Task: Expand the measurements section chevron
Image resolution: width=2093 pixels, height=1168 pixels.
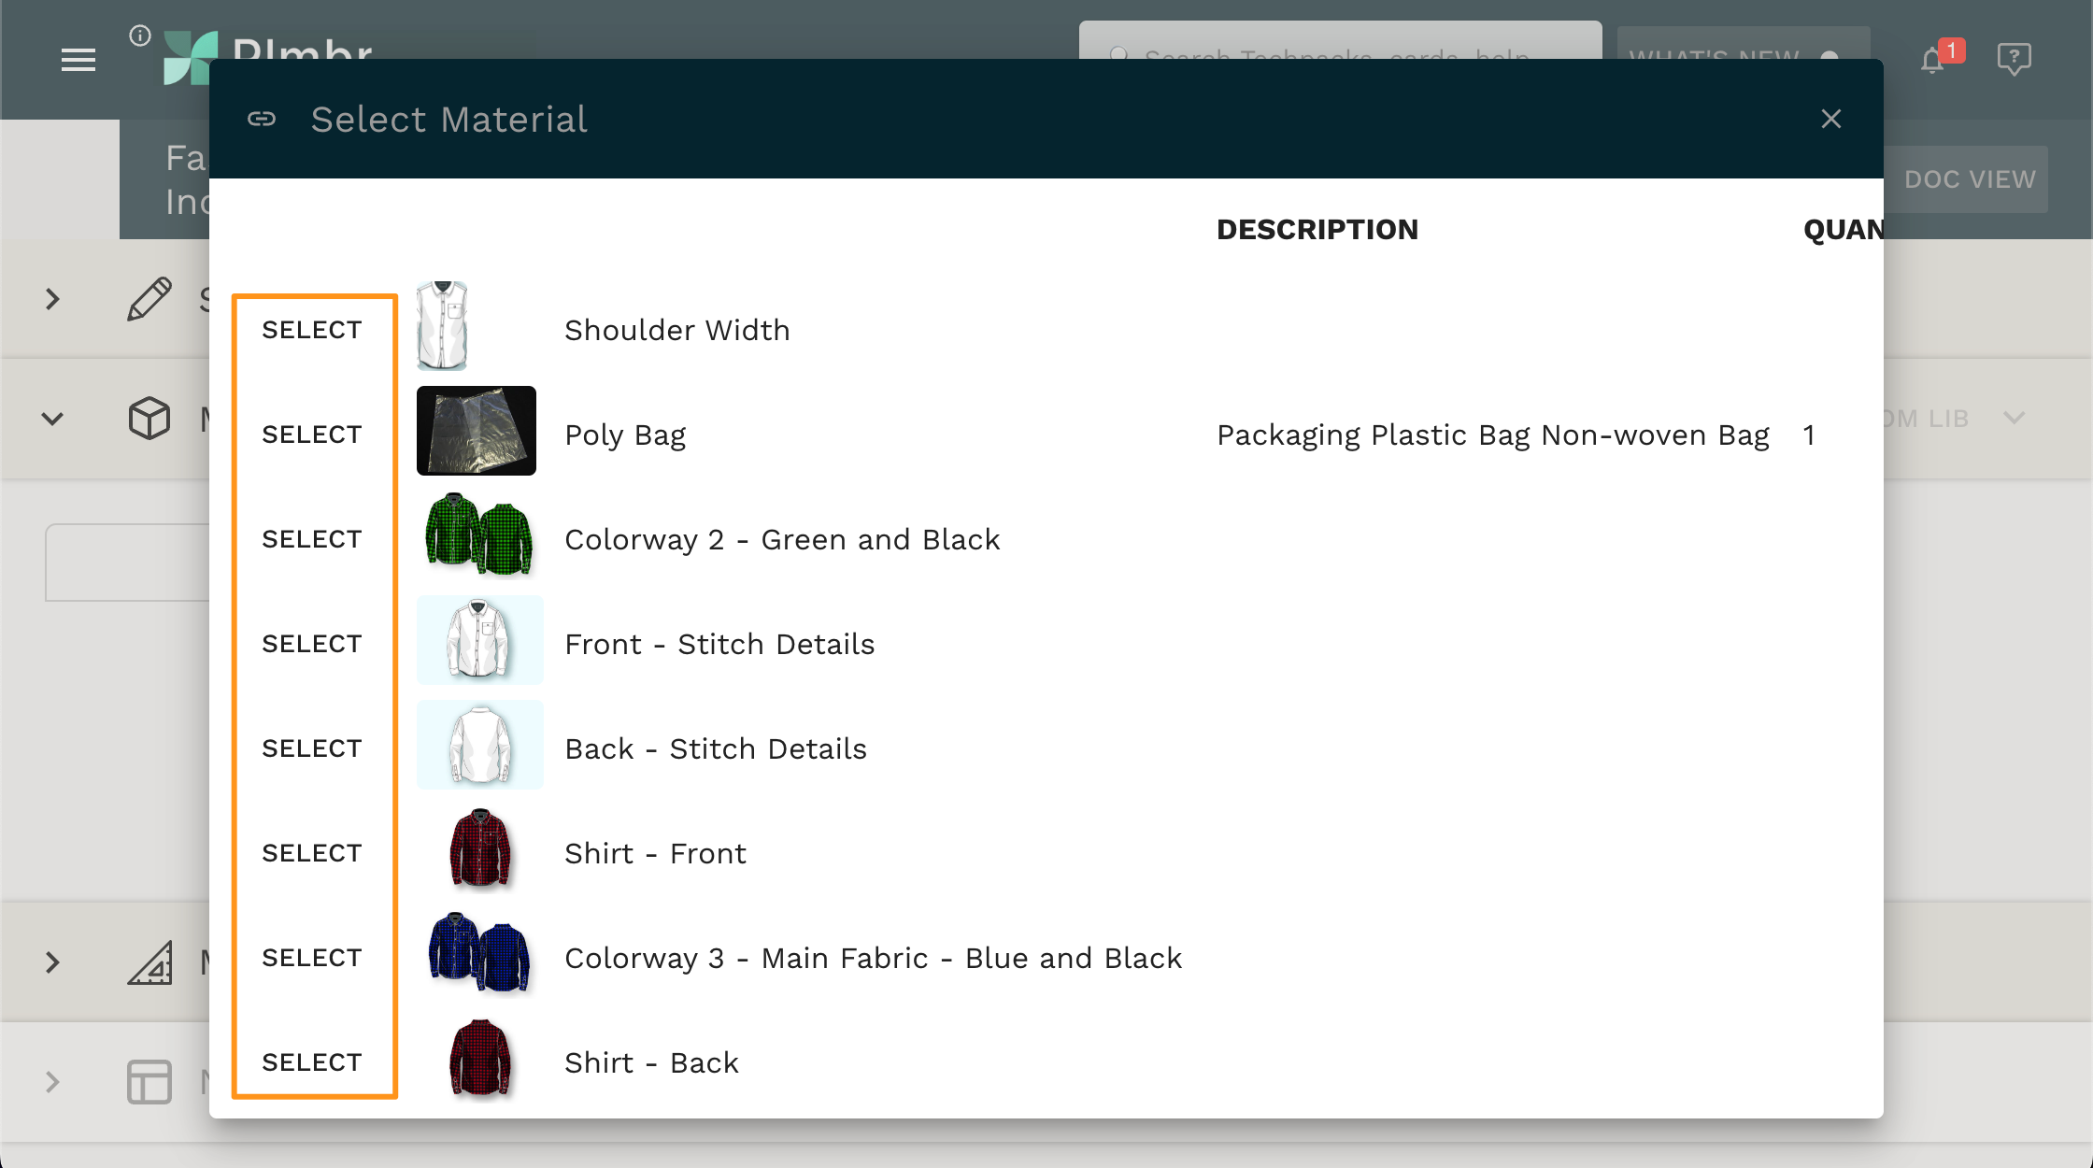Action: [52, 961]
